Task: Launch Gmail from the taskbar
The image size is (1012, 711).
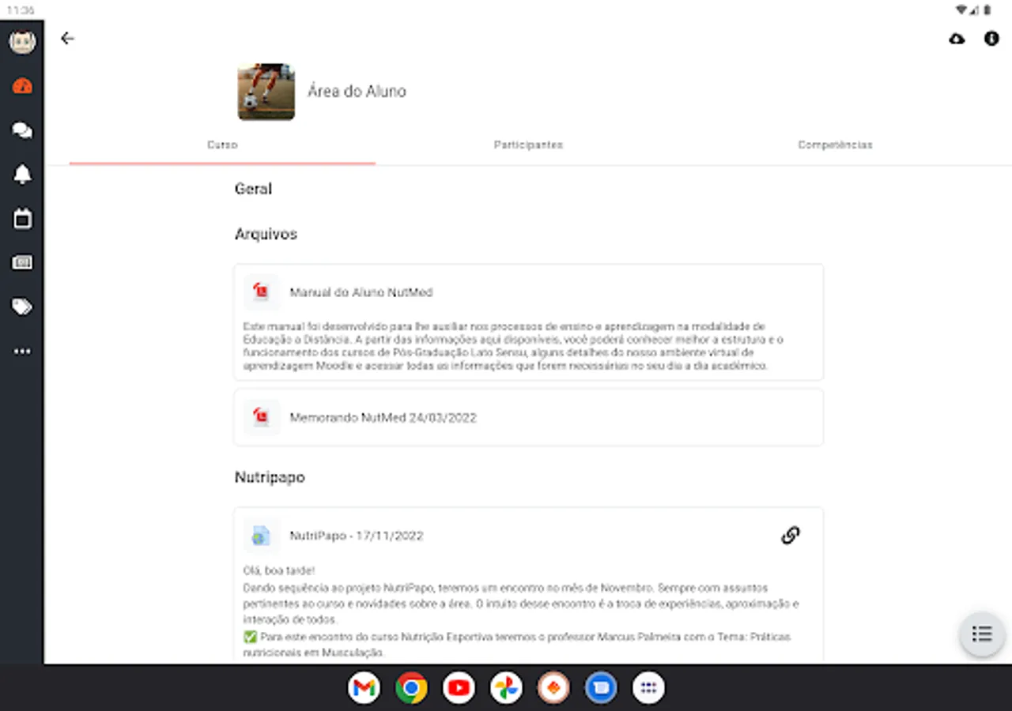Action: [x=364, y=689]
